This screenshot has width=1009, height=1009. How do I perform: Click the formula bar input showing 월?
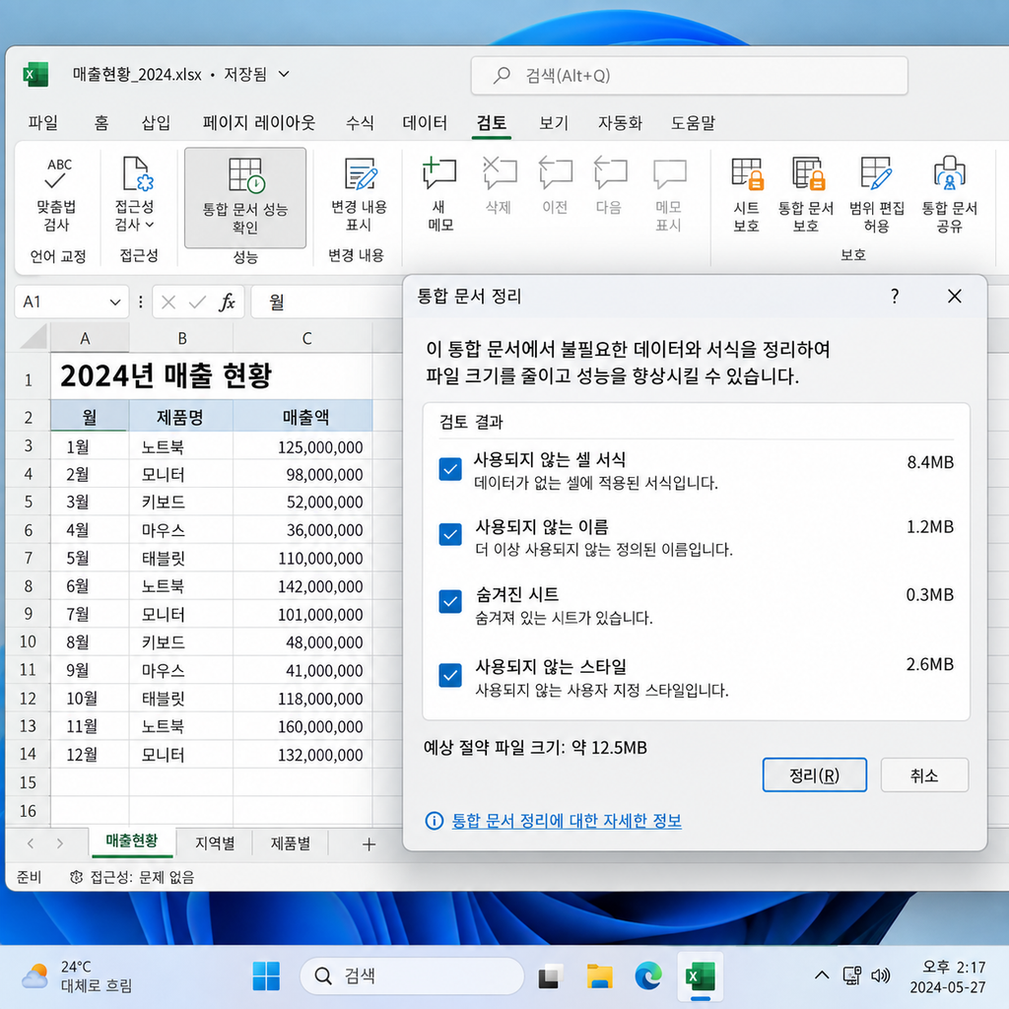coord(325,302)
